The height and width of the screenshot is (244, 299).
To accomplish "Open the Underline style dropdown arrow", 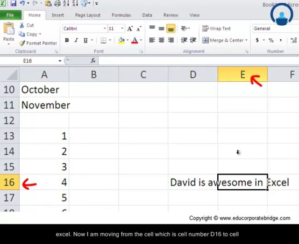I will 92,40.
